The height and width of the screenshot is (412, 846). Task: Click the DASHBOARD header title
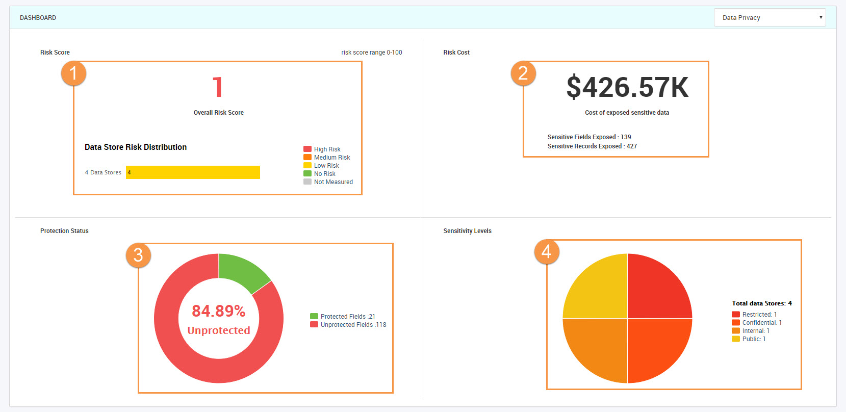[x=38, y=18]
